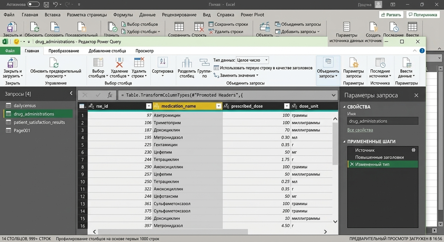Open the Тип данных dropdown
This screenshot has width=444, height=242.
(x=252, y=60)
